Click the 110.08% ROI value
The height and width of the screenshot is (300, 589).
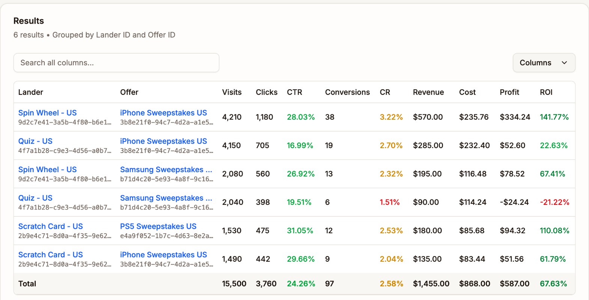[554, 231]
